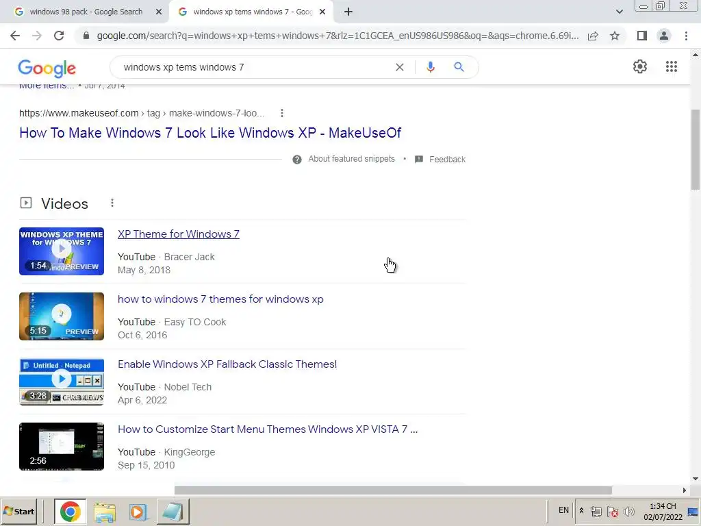Screen dimensions: 701x526
Task: Switch to the windows 98 pack tab
Action: click(x=85, y=12)
